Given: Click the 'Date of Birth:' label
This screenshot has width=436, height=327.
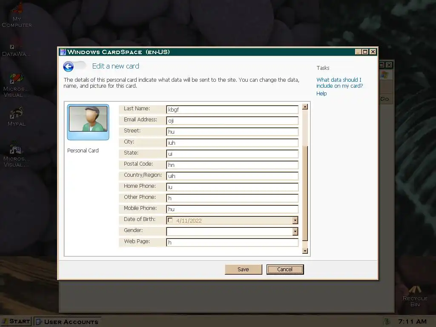Looking at the screenshot, I should (140, 219).
